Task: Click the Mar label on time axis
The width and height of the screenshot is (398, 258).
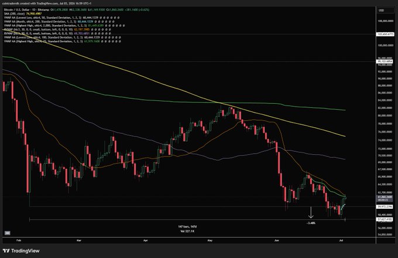Action: click(79, 240)
